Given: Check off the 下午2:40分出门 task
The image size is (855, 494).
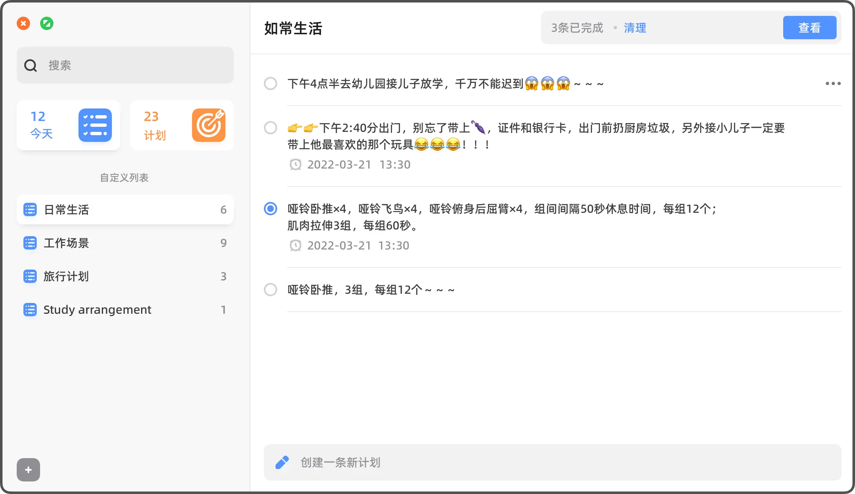Looking at the screenshot, I should pyautogui.click(x=271, y=128).
